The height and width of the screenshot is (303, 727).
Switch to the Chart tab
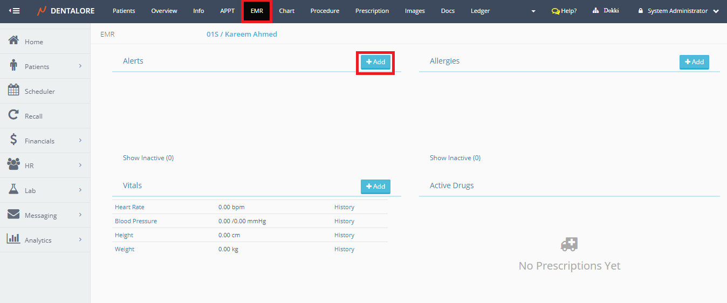pyautogui.click(x=286, y=11)
